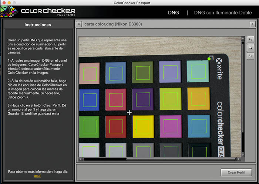The image size is (259, 184).
Task: Click the scroll left arrow under the image
Action: (81, 159)
